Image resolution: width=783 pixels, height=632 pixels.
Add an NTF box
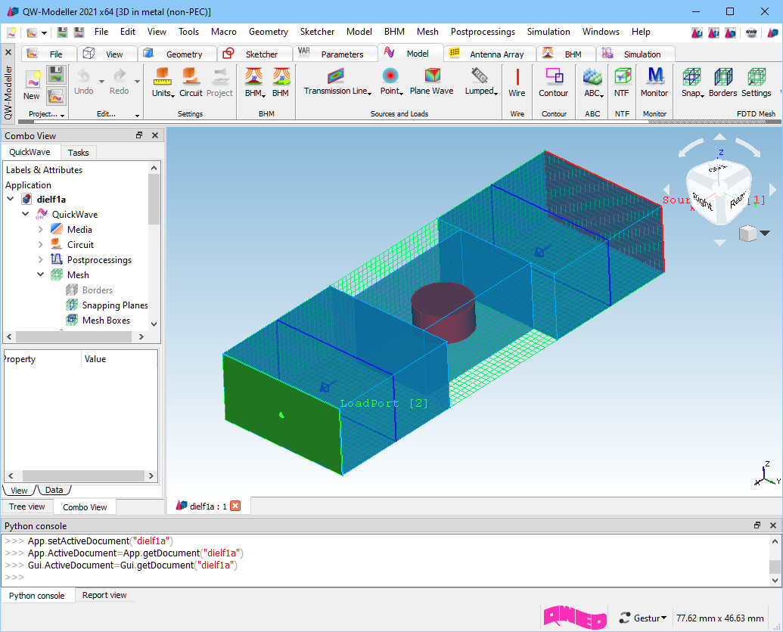coord(622,83)
